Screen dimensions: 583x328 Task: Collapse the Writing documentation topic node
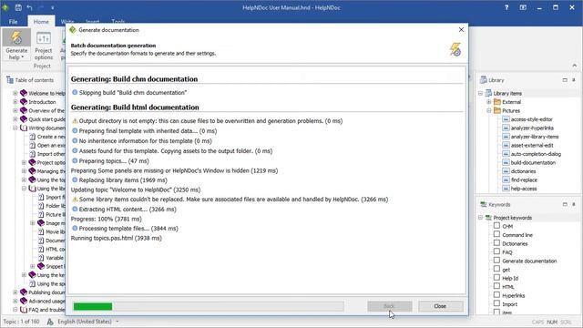pos(15,128)
